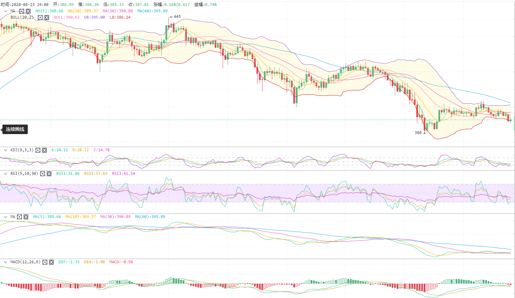Click the 连续画线 tooltip label
515x298 pixels.
tap(15, 130)
